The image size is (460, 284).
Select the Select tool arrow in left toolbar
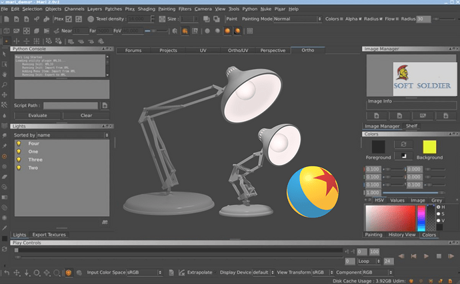click(4, 54)
